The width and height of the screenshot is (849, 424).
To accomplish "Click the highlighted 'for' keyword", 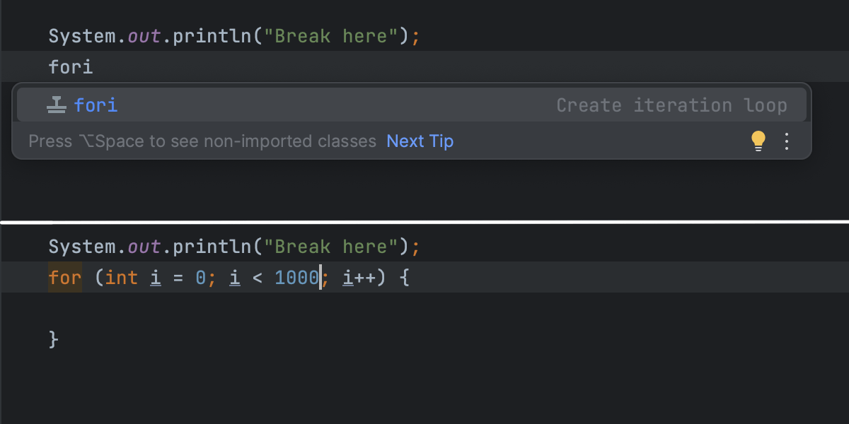I will click(65, 278).
